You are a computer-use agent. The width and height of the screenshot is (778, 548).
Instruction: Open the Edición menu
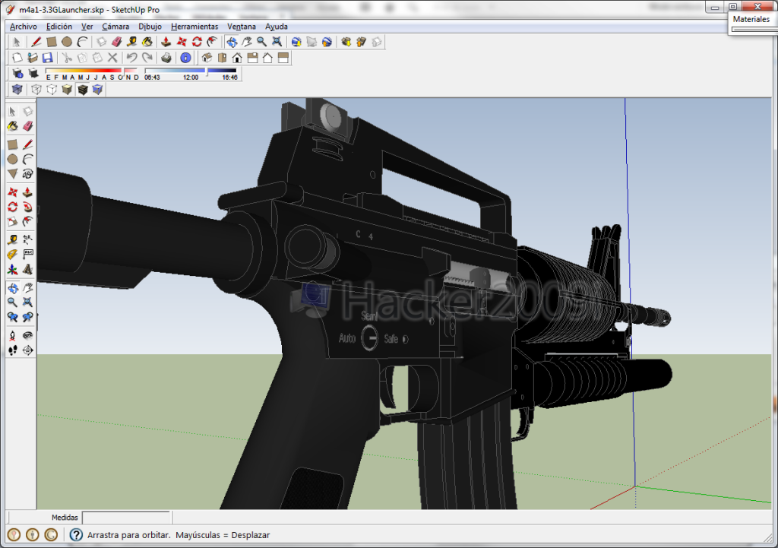coord(59,27)
